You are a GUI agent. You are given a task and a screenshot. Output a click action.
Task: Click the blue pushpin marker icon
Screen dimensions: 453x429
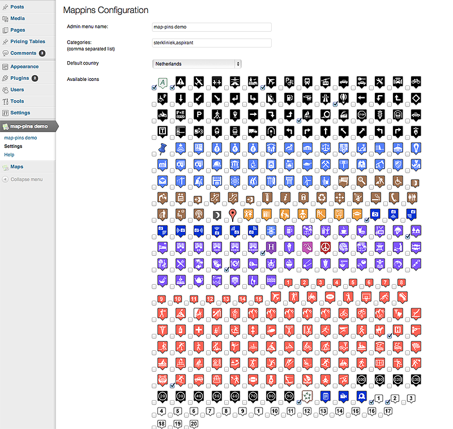[x=162, y=148]
